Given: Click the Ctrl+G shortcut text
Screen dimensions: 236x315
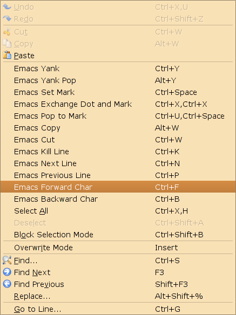Looking at the screenshot, I should tap(167, 309).
